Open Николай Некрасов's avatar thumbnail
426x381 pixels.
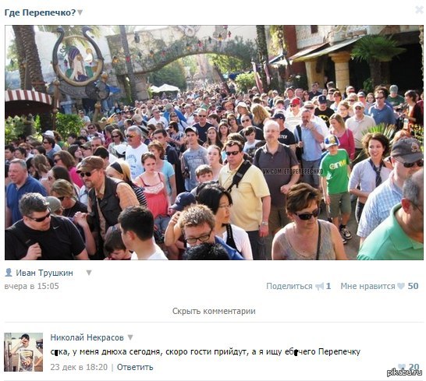point(23,352)
